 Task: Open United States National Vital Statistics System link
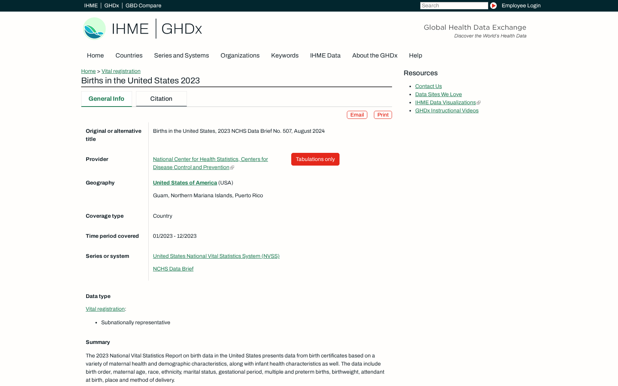coord(216,256)
